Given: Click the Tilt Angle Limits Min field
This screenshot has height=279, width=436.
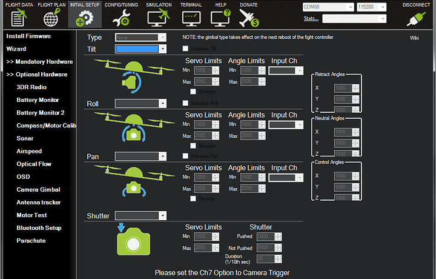Looking at the screenshot, I should (x=253, y=70).
